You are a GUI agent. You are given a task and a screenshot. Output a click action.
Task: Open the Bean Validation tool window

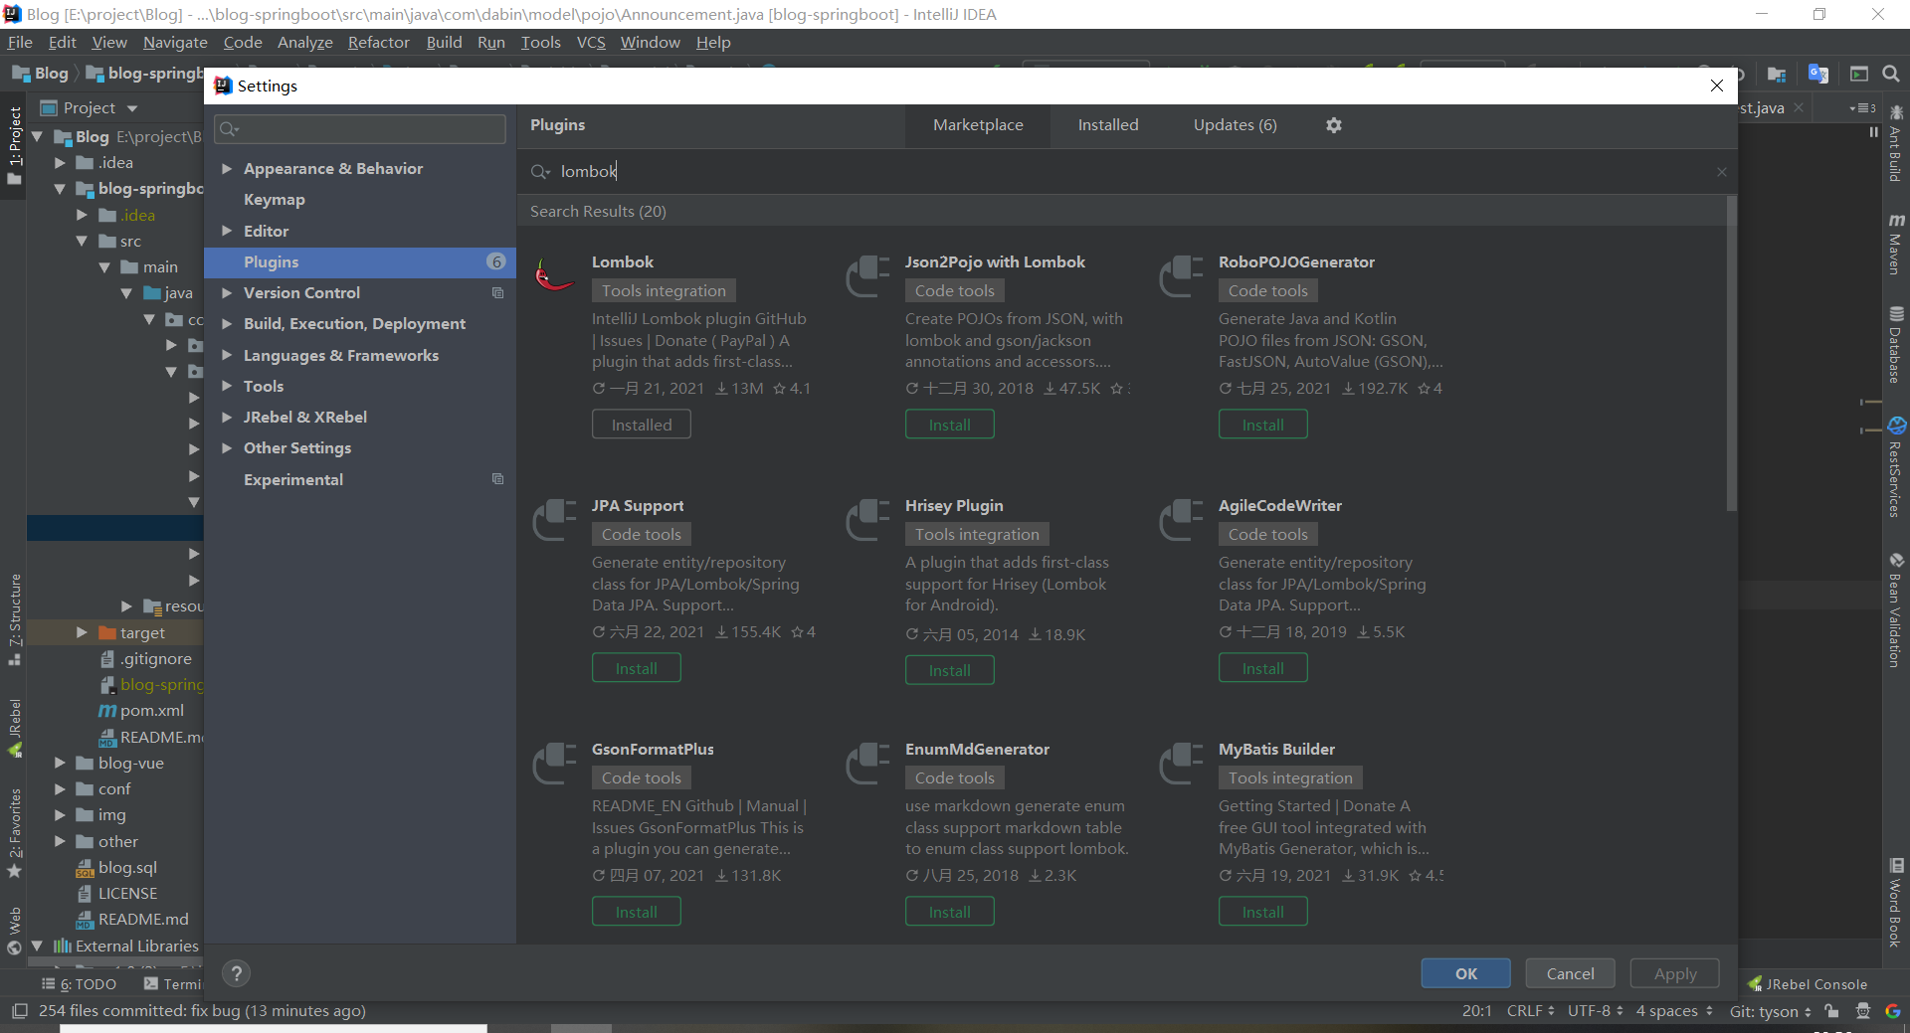(x=1896, y=608)
